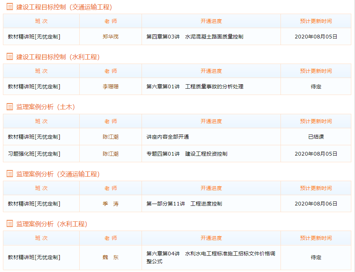This screenshot has height=272, width=355.
Task: Click teacher 陈江潮 in the 习题强化班 row
Action: point(111,154)
